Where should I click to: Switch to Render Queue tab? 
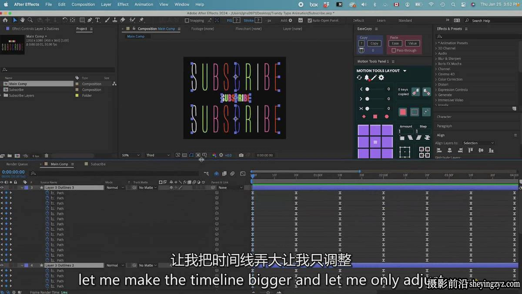[x=17, y=164]
